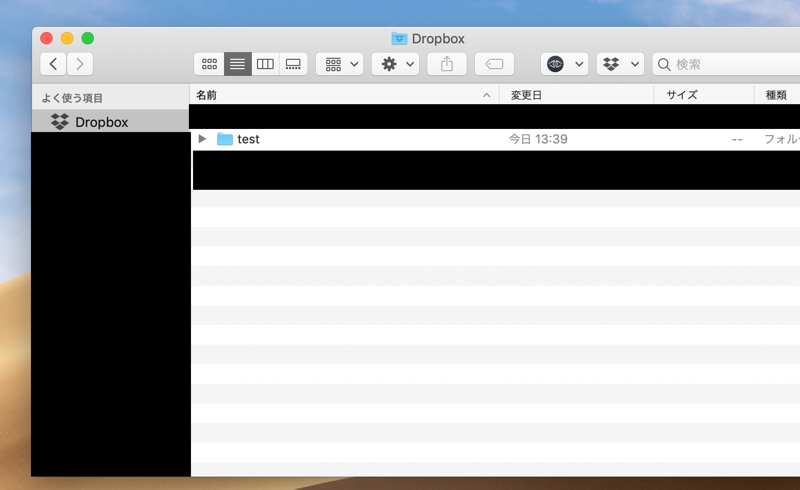The width and height of the screenshot is (800, 490).
Task: Click the magnifying glass search icon
Action: [x=664, y=64]
